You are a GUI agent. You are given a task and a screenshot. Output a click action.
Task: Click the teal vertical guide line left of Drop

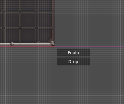[55, 75]
